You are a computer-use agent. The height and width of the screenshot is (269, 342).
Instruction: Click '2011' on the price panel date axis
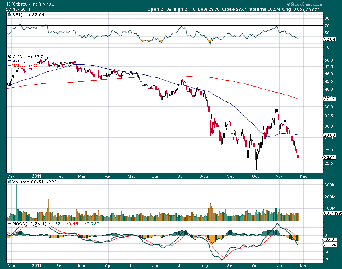tap(37, 176)
